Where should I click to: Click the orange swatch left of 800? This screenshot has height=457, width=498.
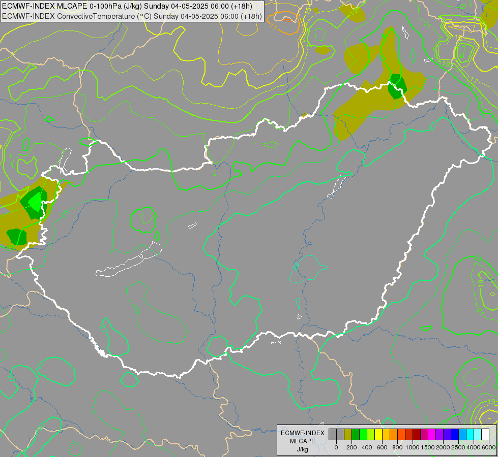click(394, 434)
